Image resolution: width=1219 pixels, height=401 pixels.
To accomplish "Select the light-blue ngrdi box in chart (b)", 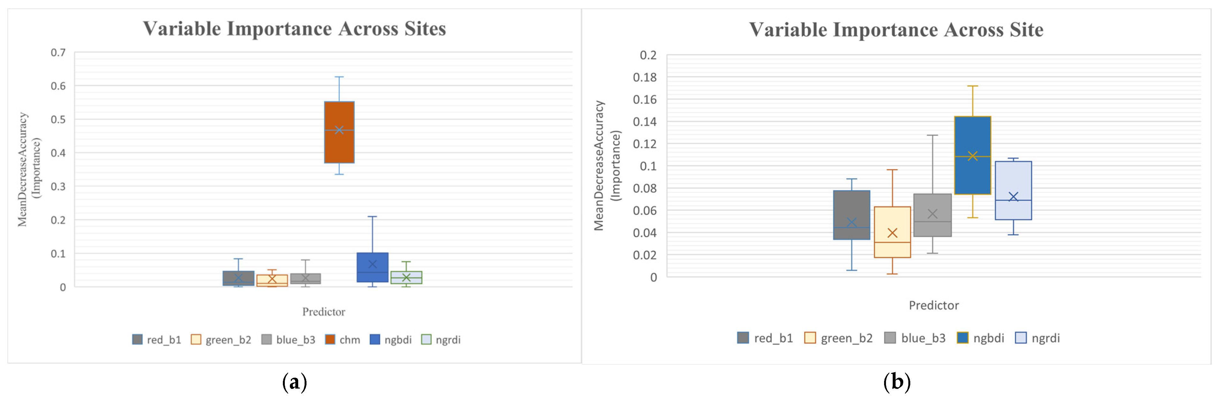I will tap(1013, 190).
